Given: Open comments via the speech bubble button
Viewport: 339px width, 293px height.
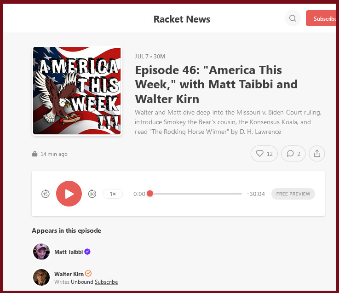Looking at the screenshot, I should click(293, 154).
